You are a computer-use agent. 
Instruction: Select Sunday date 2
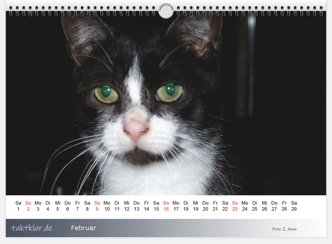pos(28,209)
